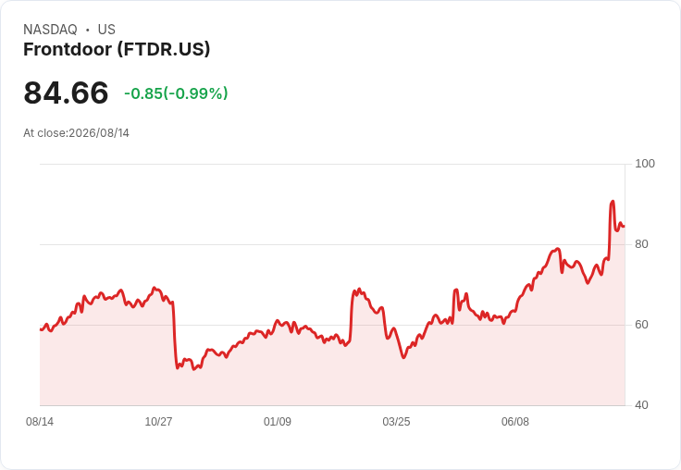
Task: Click the low point of the line near 03/25
Action: pyautogui.click(x=403, y=357)
